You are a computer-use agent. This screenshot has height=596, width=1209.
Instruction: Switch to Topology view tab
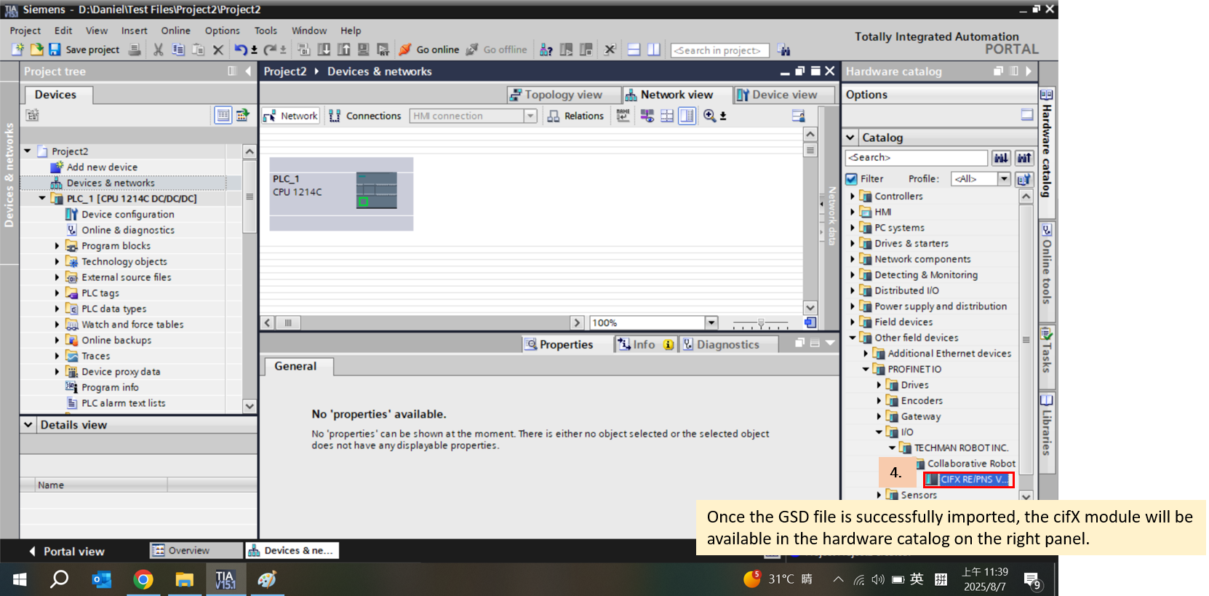[x=564, y=95]
